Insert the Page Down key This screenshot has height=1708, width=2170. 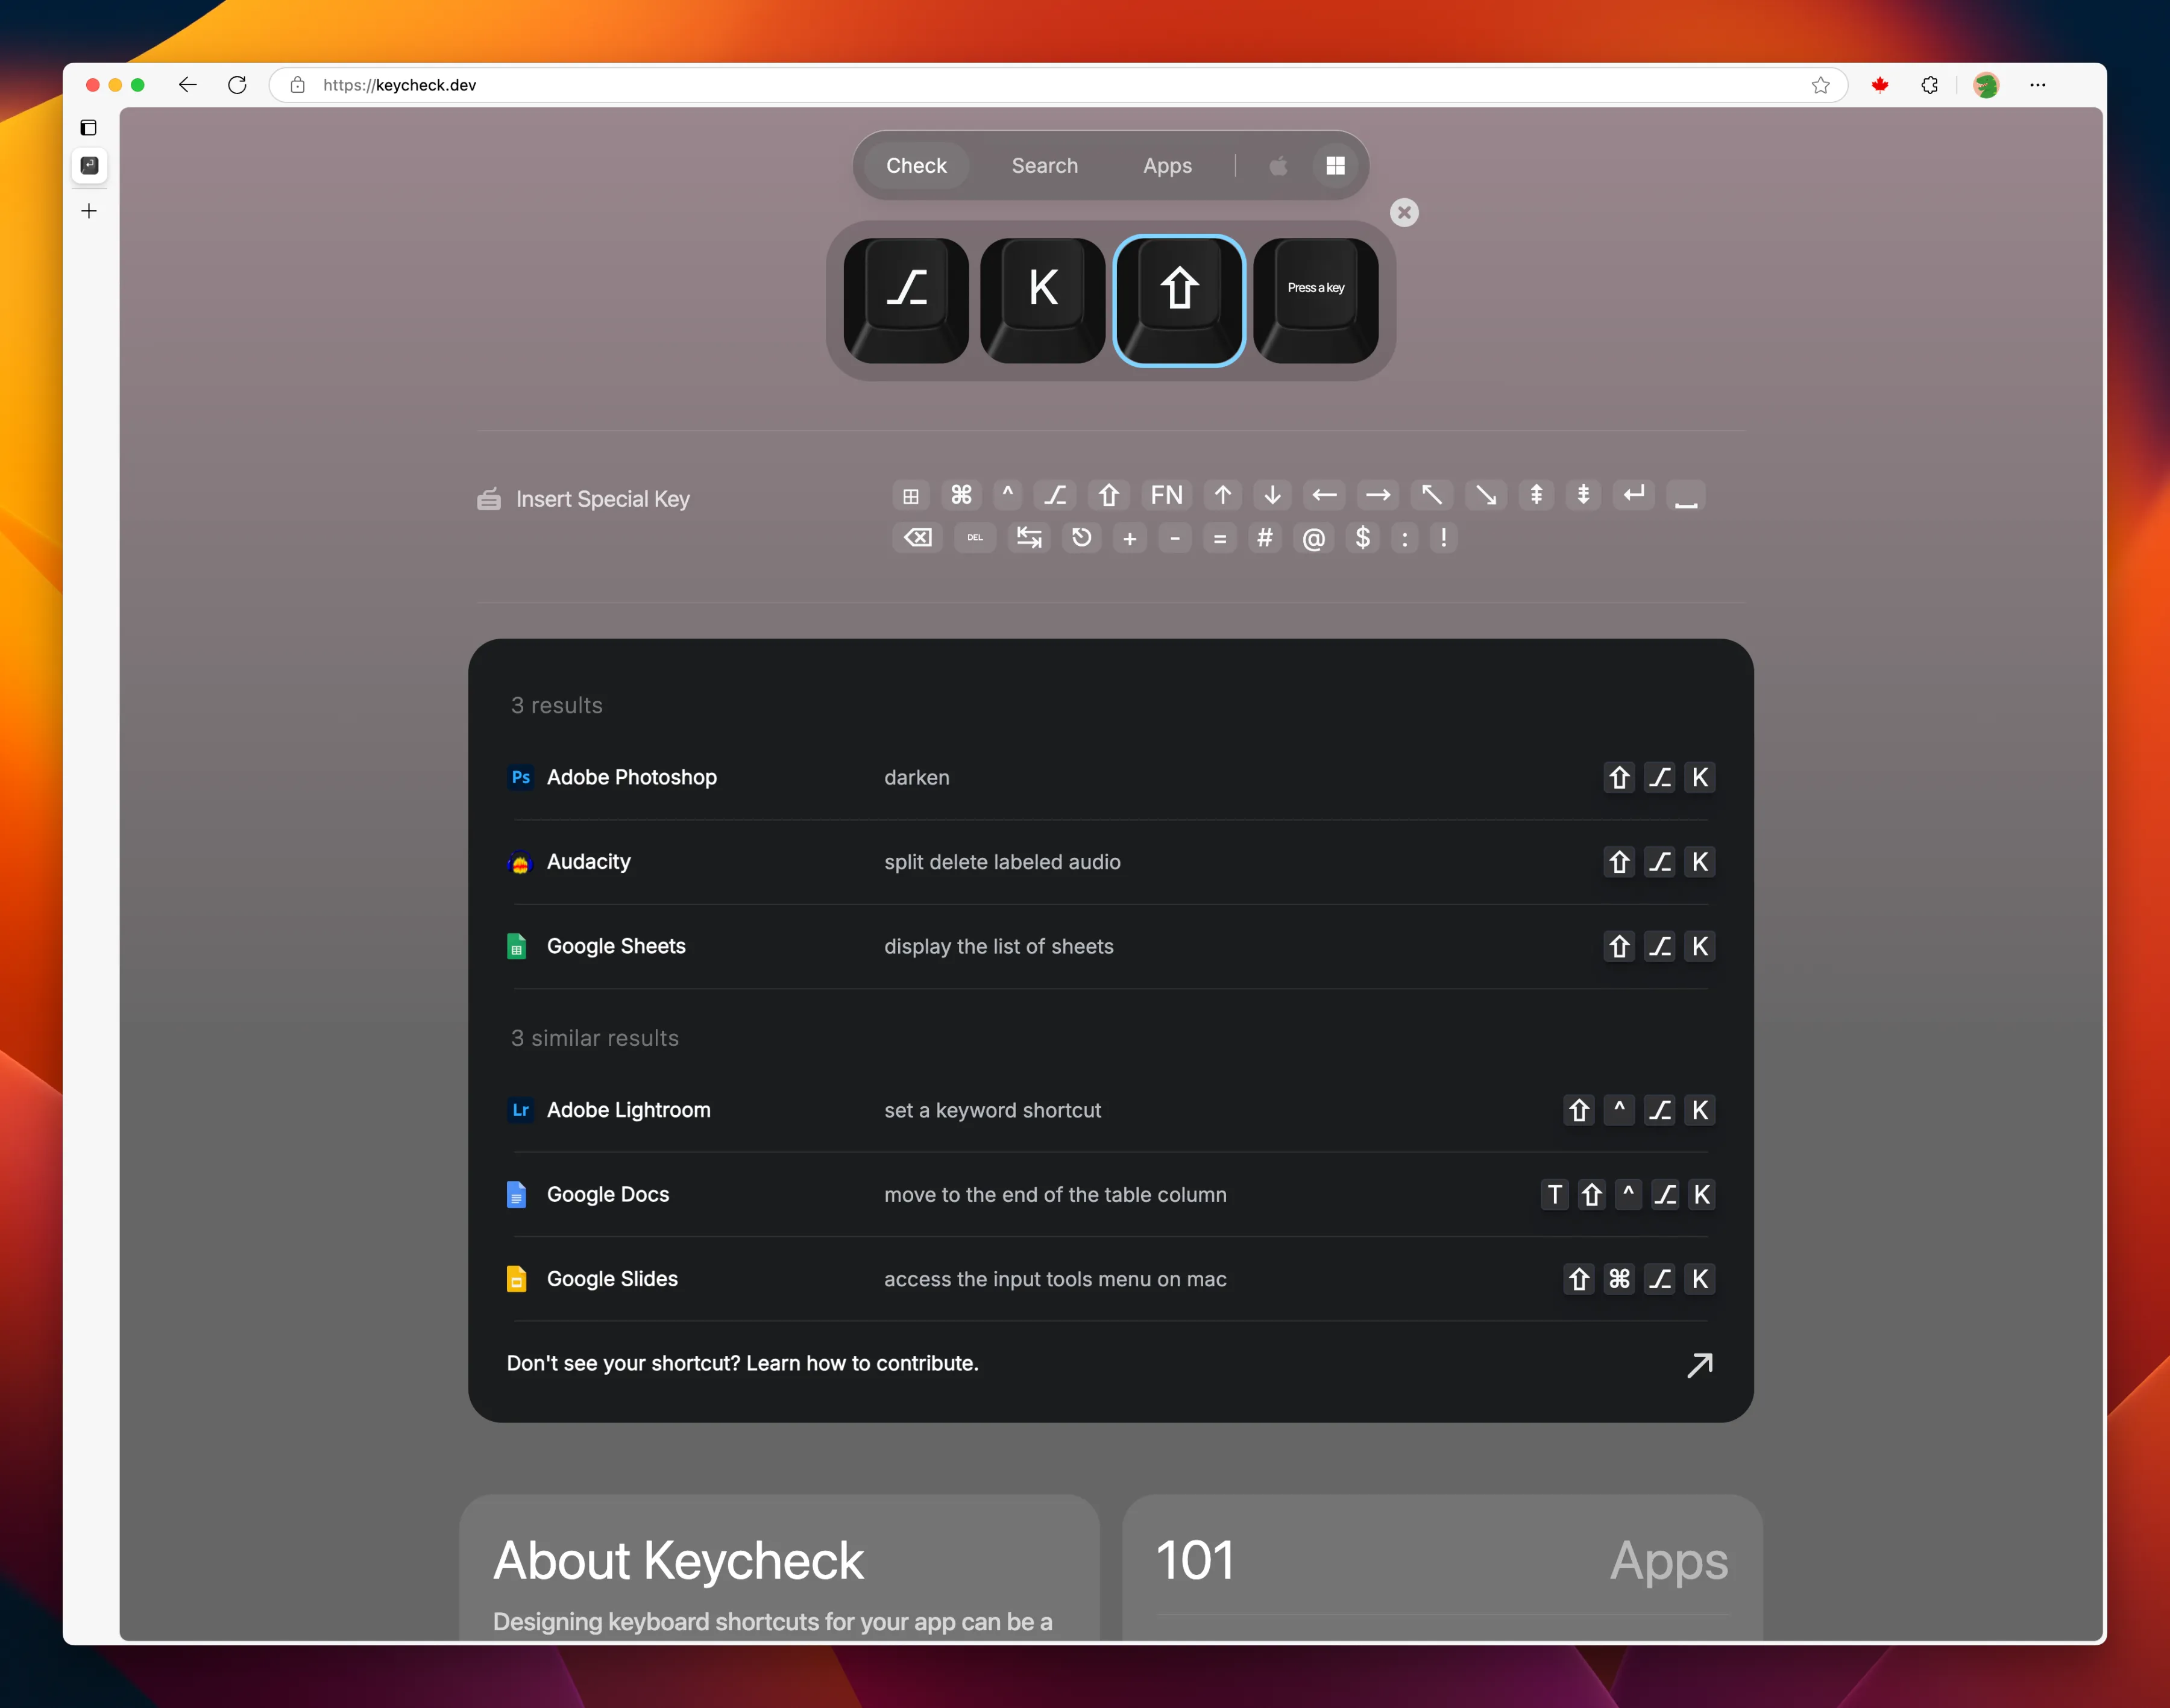point(1583,495)
